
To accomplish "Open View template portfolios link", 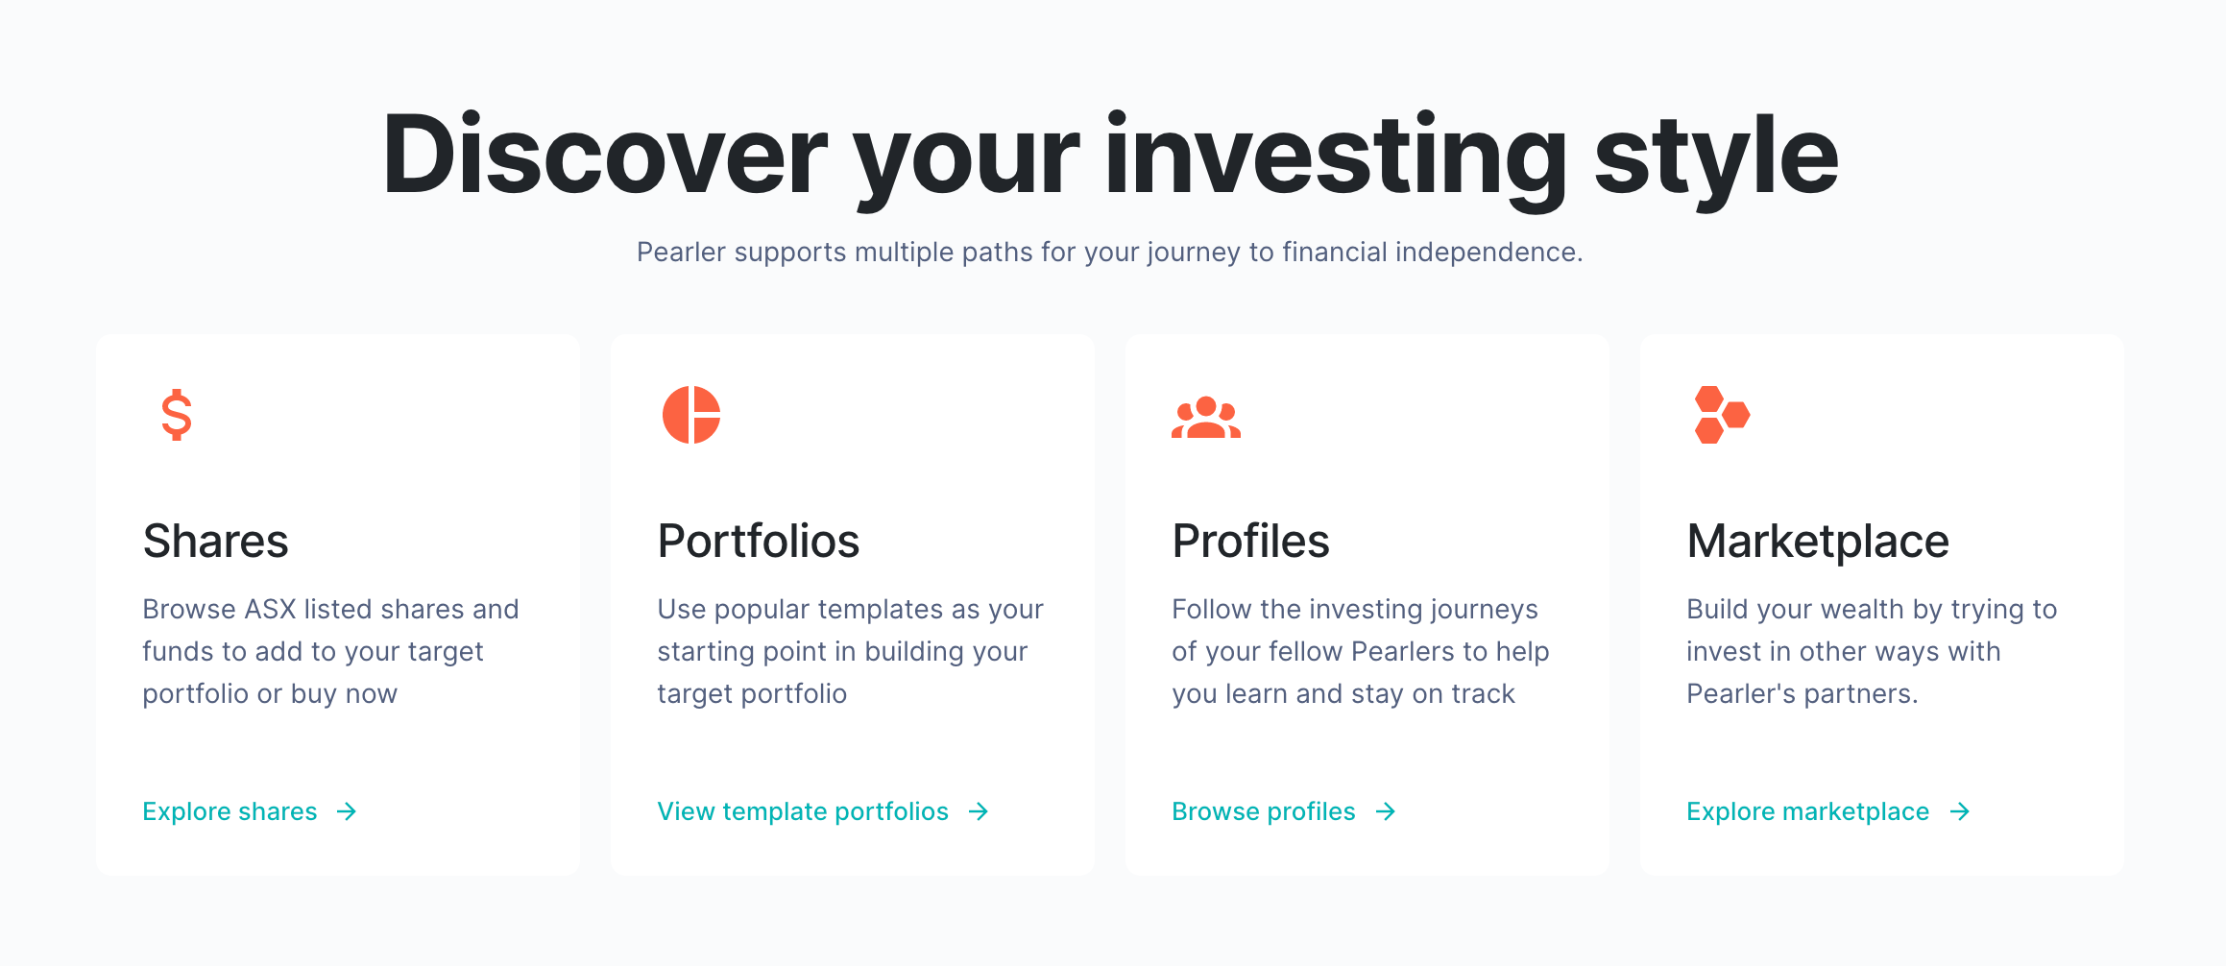I will point(803,811).
